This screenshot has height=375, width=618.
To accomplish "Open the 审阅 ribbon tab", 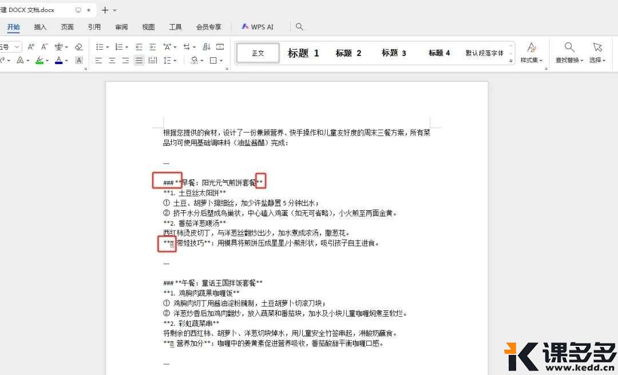I will click(x=121, y=27).
